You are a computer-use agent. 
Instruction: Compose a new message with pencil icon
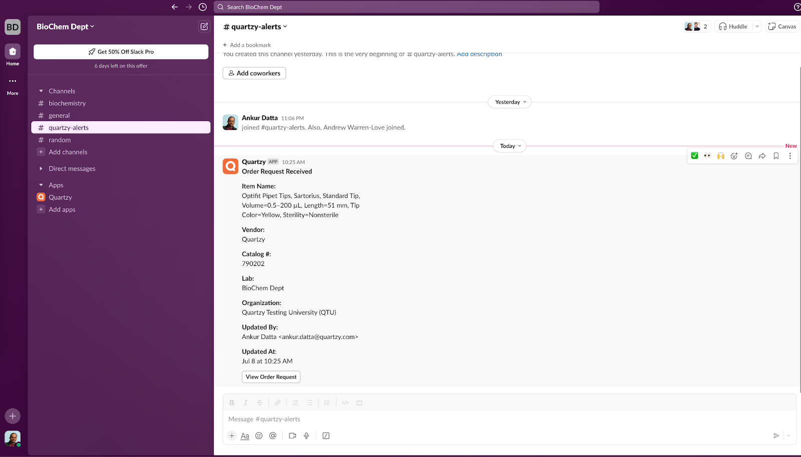[x=204, y=26]
